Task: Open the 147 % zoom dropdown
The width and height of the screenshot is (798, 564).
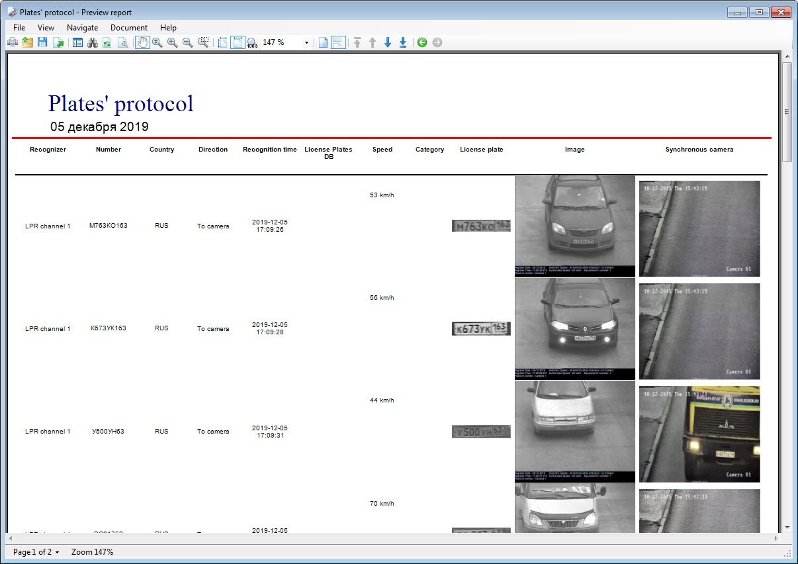Action: click(x=306, y=42)
